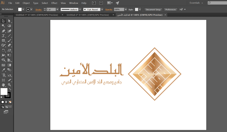Viewport: 227px width, 132px height.
Task: Select the Zoom tool
Action: (9, 85)
